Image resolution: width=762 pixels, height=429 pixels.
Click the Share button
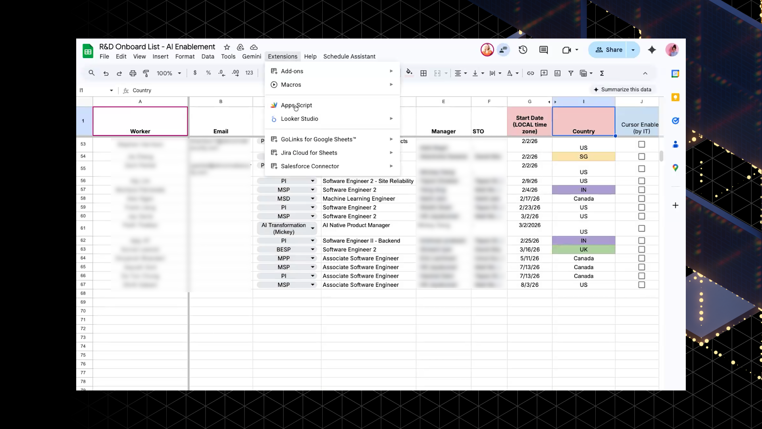click(608, 50)
